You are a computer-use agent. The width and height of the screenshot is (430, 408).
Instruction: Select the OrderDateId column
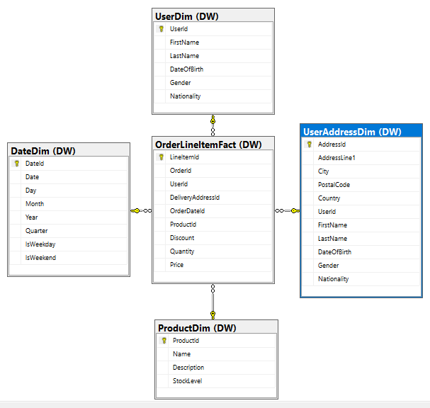(213, 211)
